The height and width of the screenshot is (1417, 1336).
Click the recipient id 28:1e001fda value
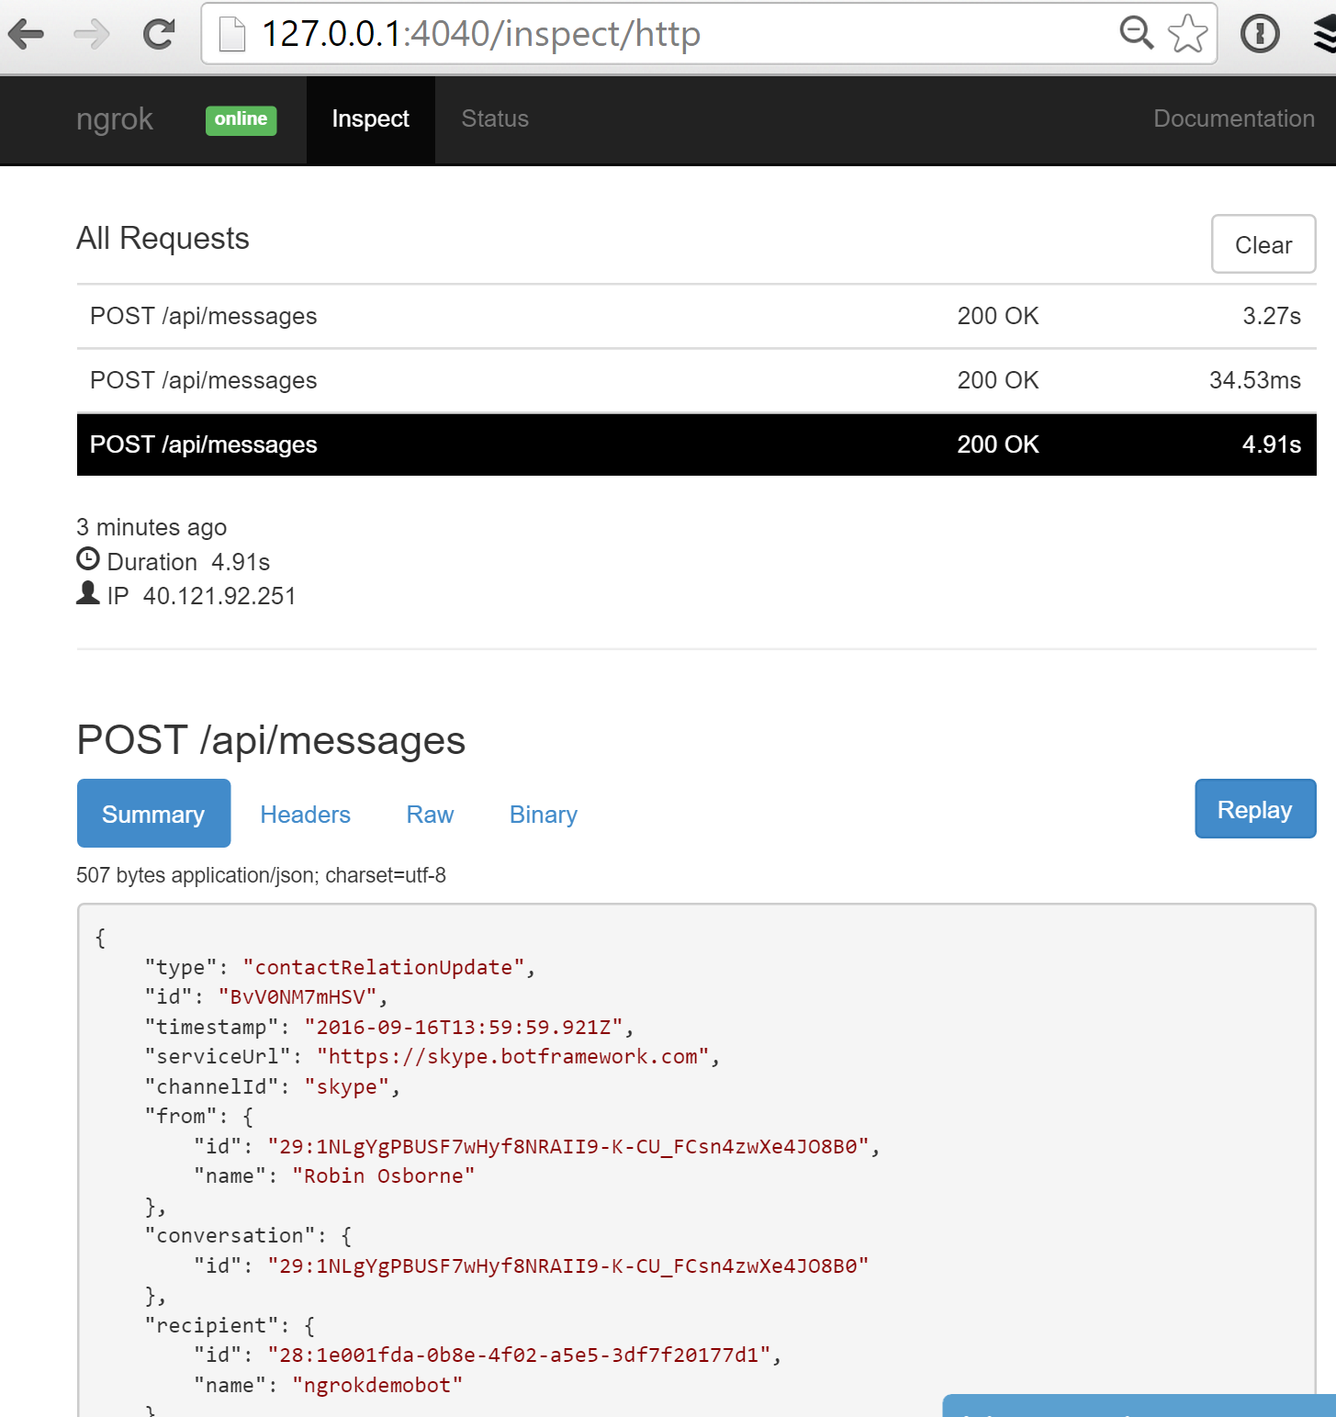point(519,1355)
